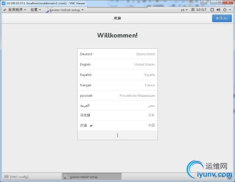The image size is (235, 182).
Task: Click the VNC Viewer title bar icon
Action: [x=3, y=3]
